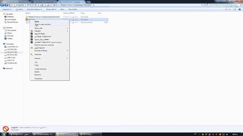Click Game in address breadcrumb

pyautogui.click(x=55, y=5)
